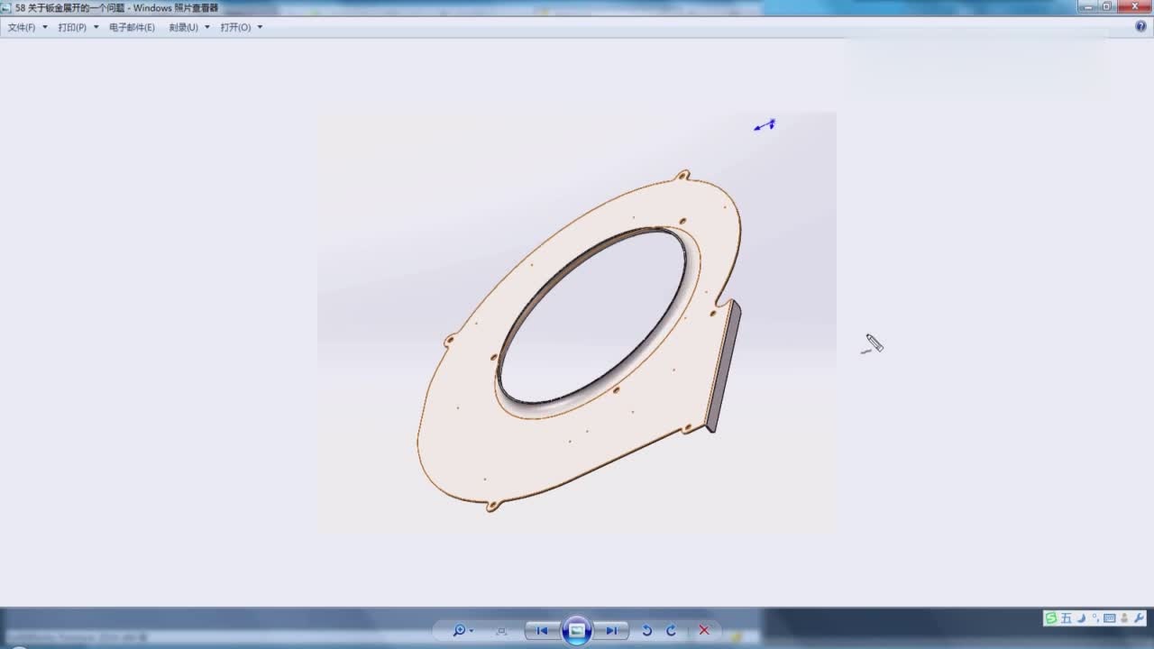Open the 文件(F) menu
This screenshot has height=649, width=1154.
point(27,27)
